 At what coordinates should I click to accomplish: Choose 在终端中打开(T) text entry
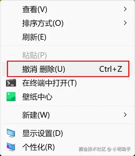(49, 83)
